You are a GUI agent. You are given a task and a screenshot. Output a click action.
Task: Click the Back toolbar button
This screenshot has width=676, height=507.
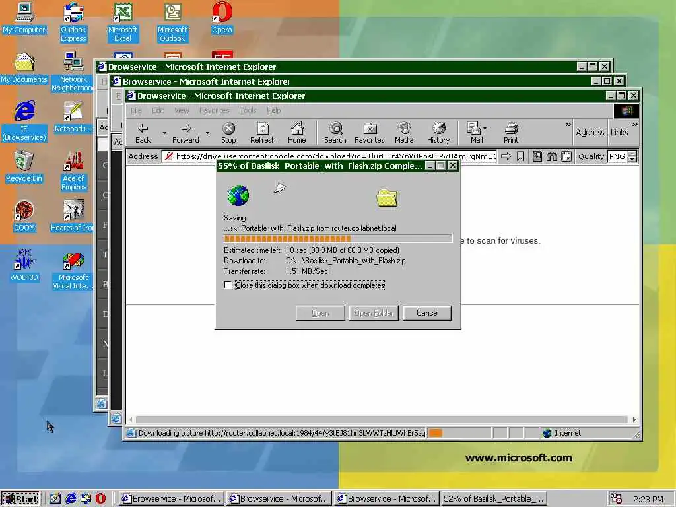(x=143, y=133)
